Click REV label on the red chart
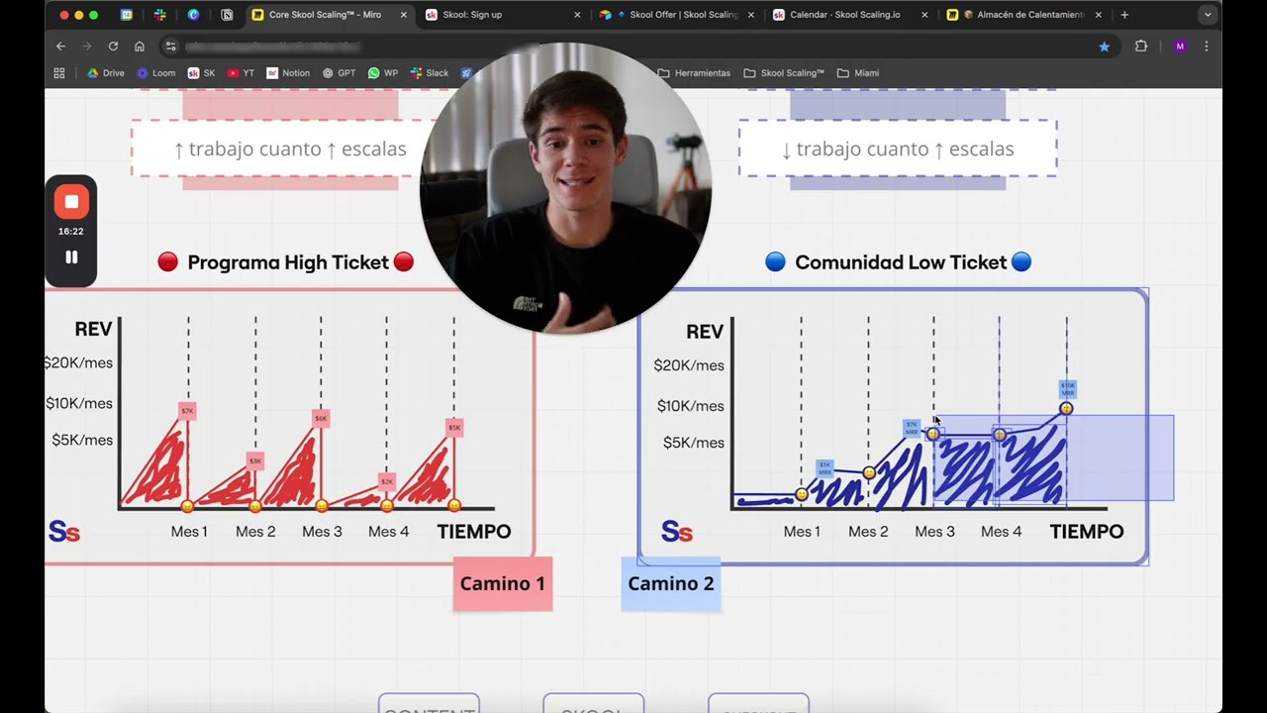This screenshot has height=713, width=1267. click(94, 330)
